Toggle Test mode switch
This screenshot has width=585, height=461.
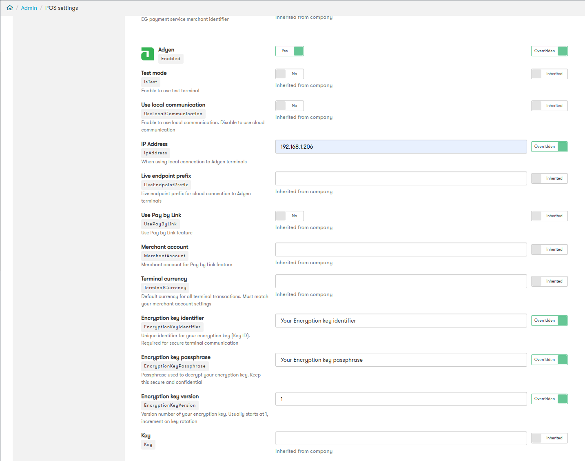(290, 74)
